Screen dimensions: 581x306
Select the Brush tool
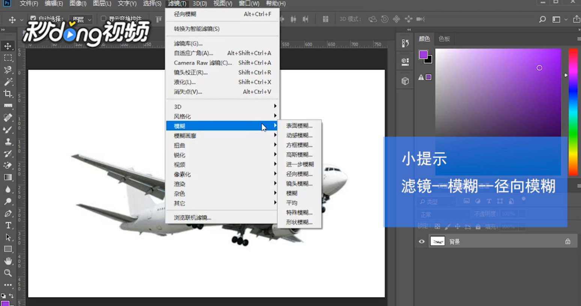coord(8,130)
